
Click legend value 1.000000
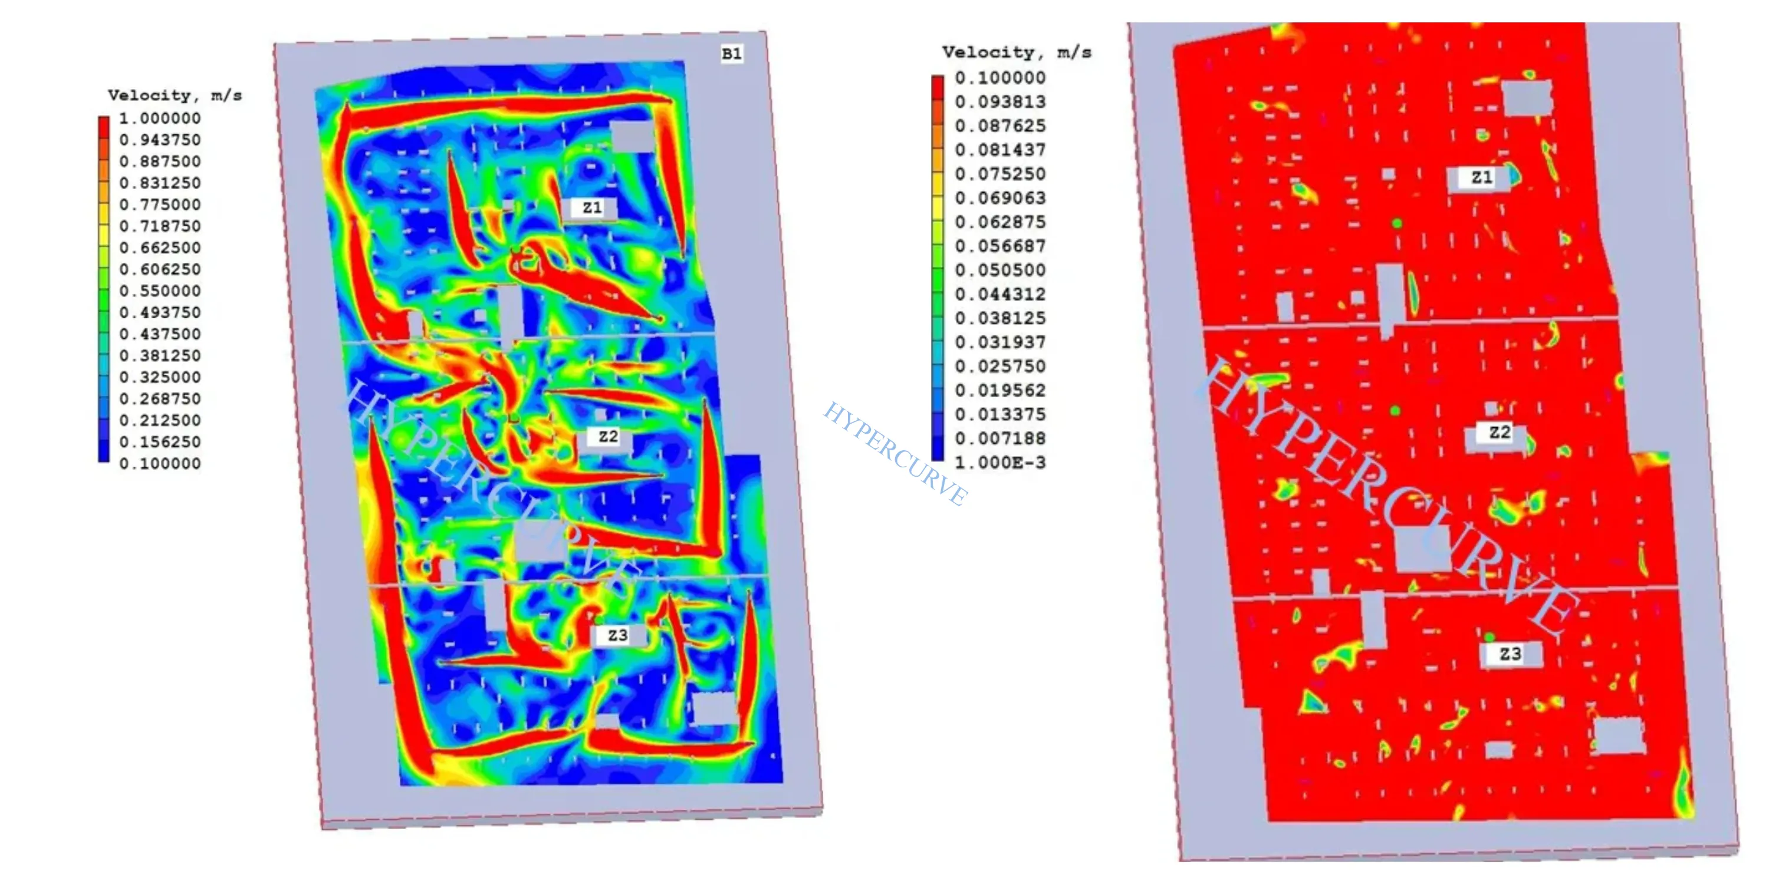point(160,118)
